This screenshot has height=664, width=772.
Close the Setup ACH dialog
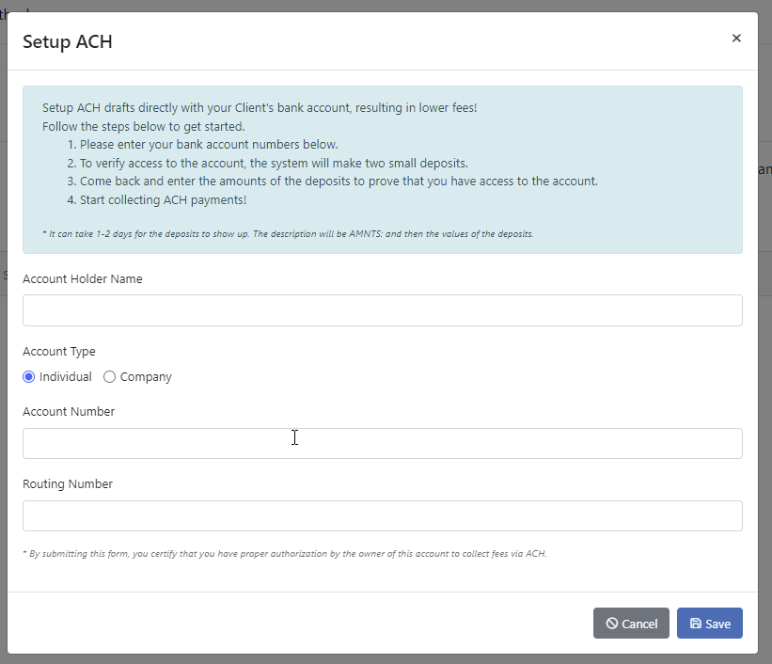(x=736, y=38)
